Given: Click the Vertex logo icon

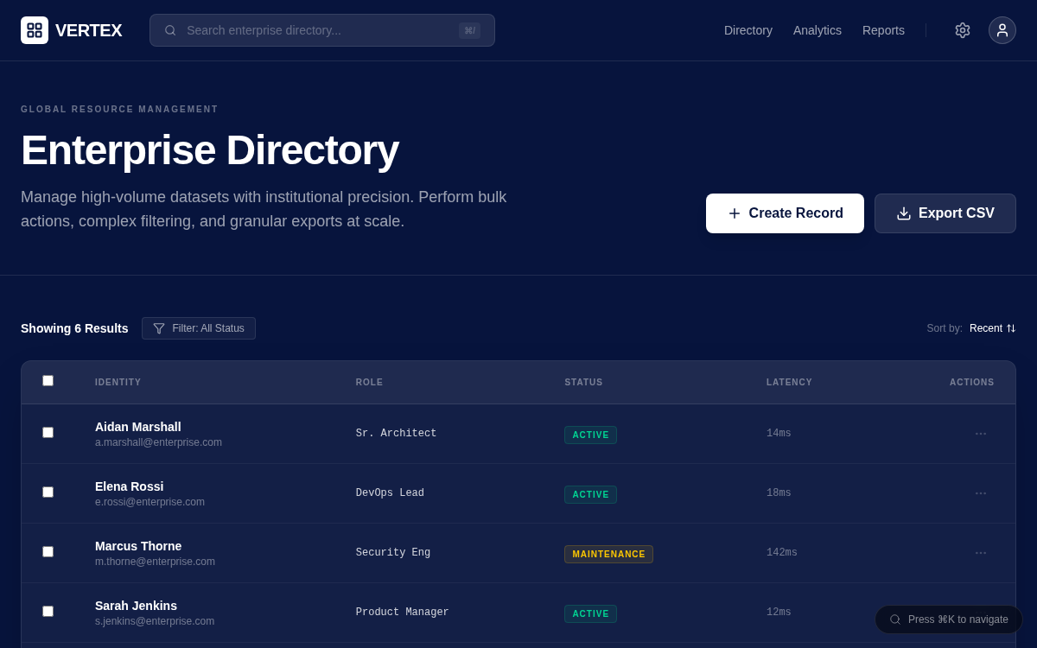Looking at the screenshot, I should point(35,30).
